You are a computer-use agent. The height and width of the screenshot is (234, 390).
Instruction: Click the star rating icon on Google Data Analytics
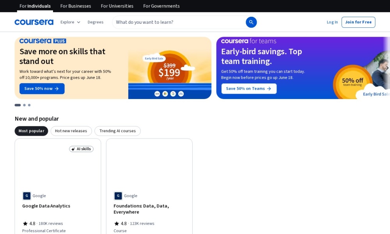click(x=25, y=223)
